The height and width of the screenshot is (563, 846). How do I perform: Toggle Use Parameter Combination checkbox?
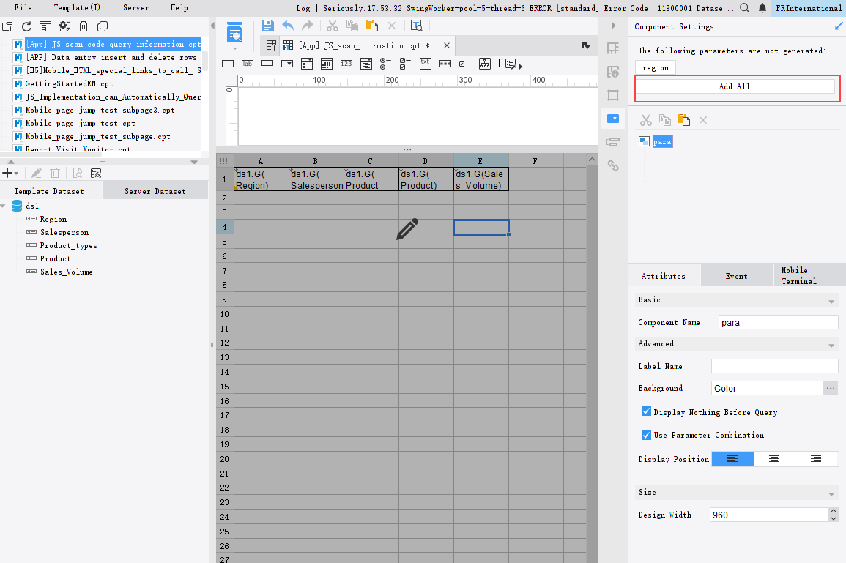pos(646,435)
